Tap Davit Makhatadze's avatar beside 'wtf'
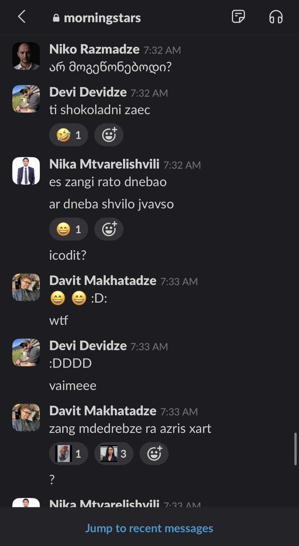Image resolution: width=299 pixels, height=546 pixels. pyautogui.click(x=26, y=287)
